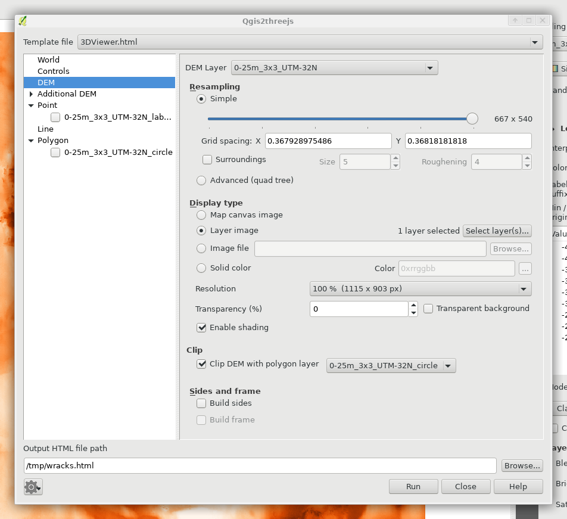Image resolution: width=567 pixels, height=519 pixels.
Task: Check the 0-25m_3x3_UTM-32N_circle polygon layer
Action: [x=55, y=153]
